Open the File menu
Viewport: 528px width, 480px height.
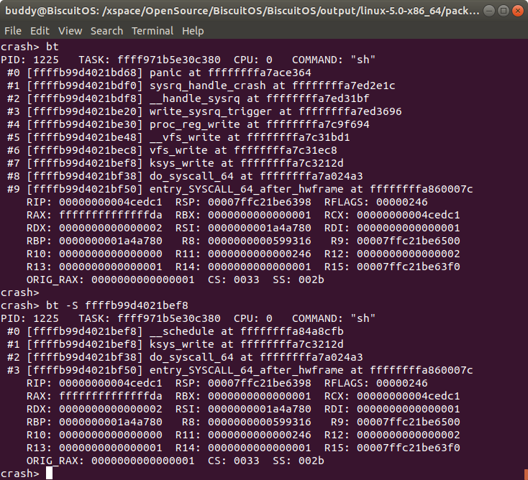(x=14, y=31)
